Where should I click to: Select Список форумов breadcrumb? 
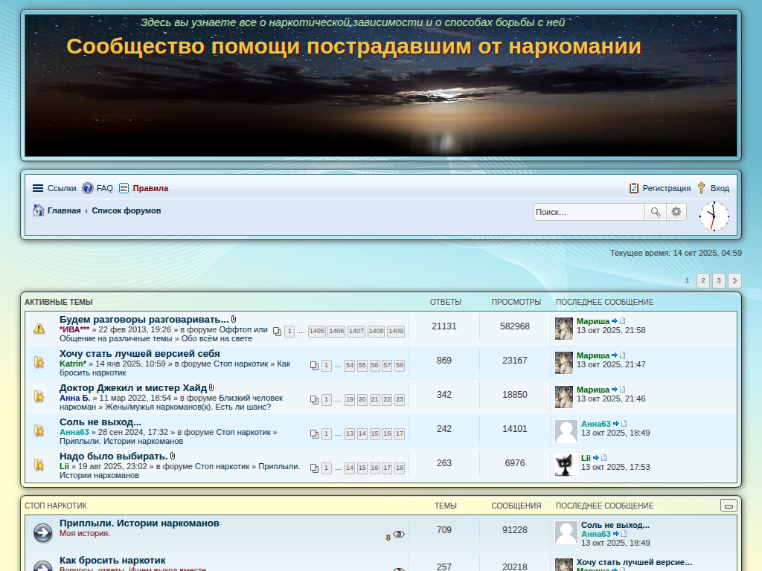pos(127,210)
